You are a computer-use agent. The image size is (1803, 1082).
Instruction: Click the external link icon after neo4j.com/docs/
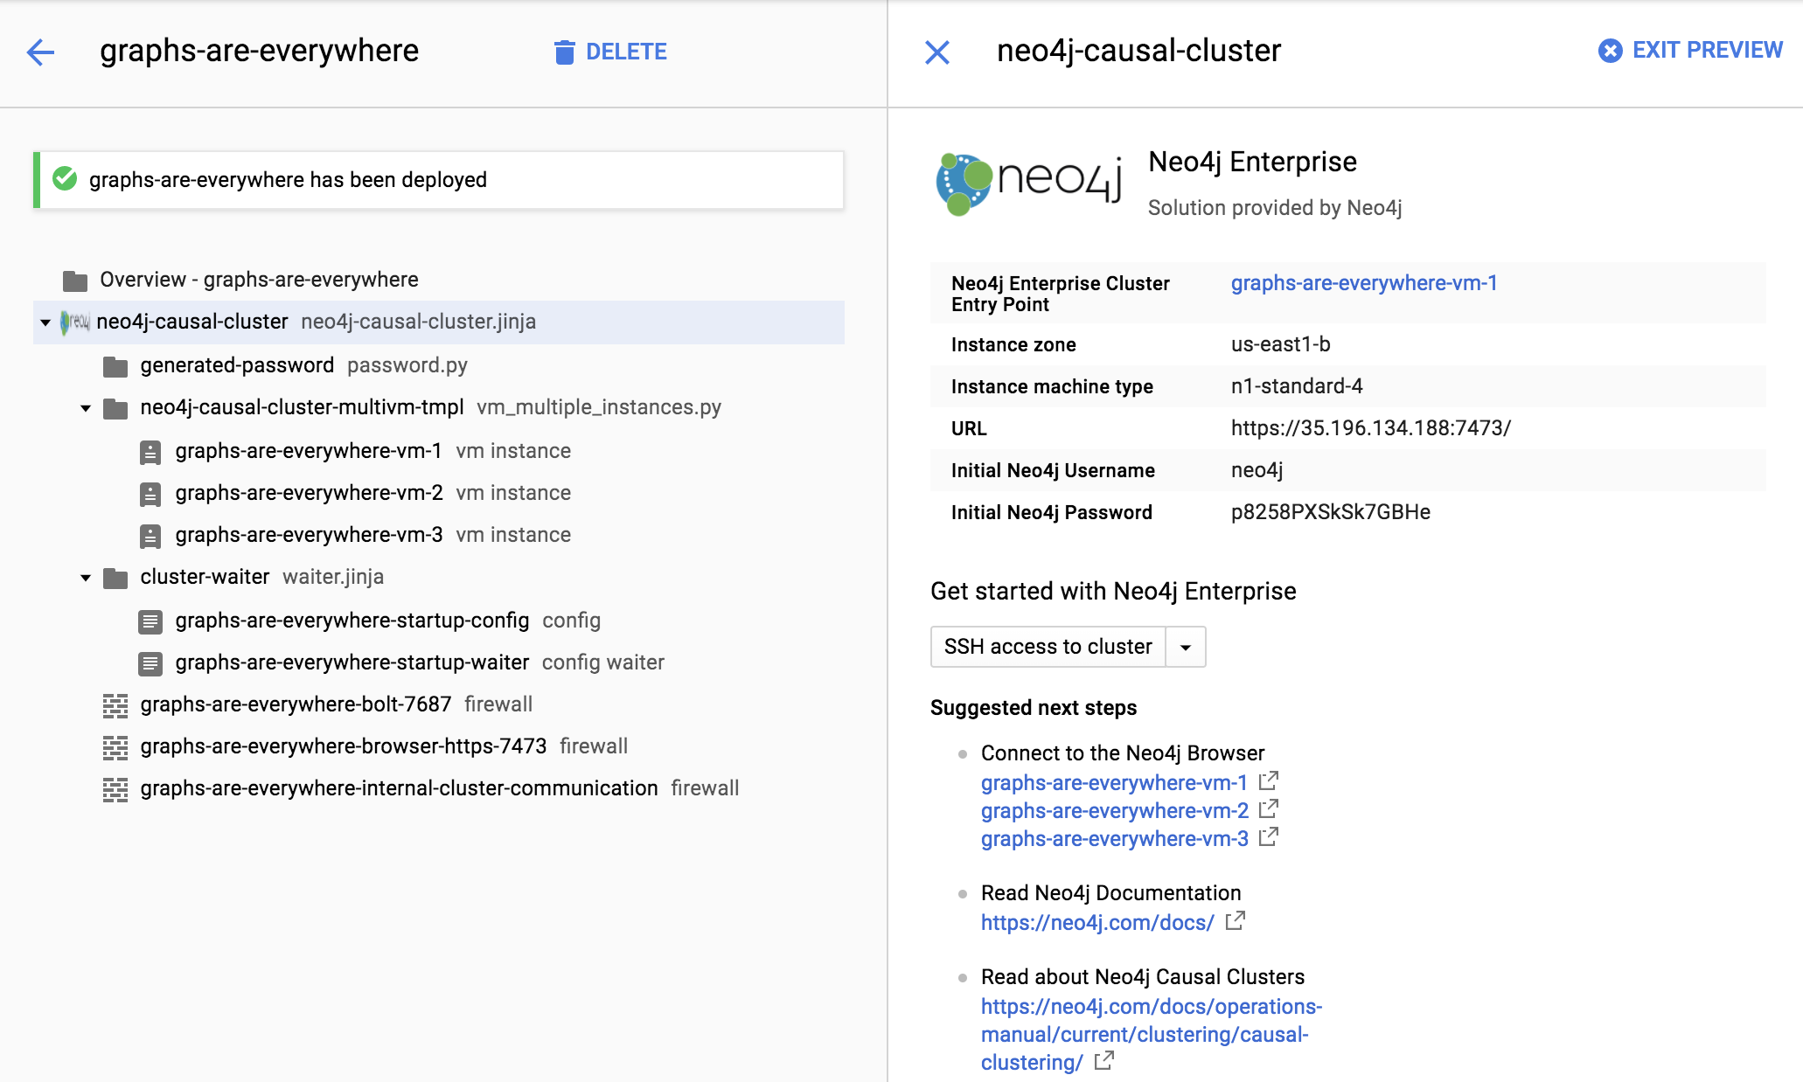[x=1235, y=920]
